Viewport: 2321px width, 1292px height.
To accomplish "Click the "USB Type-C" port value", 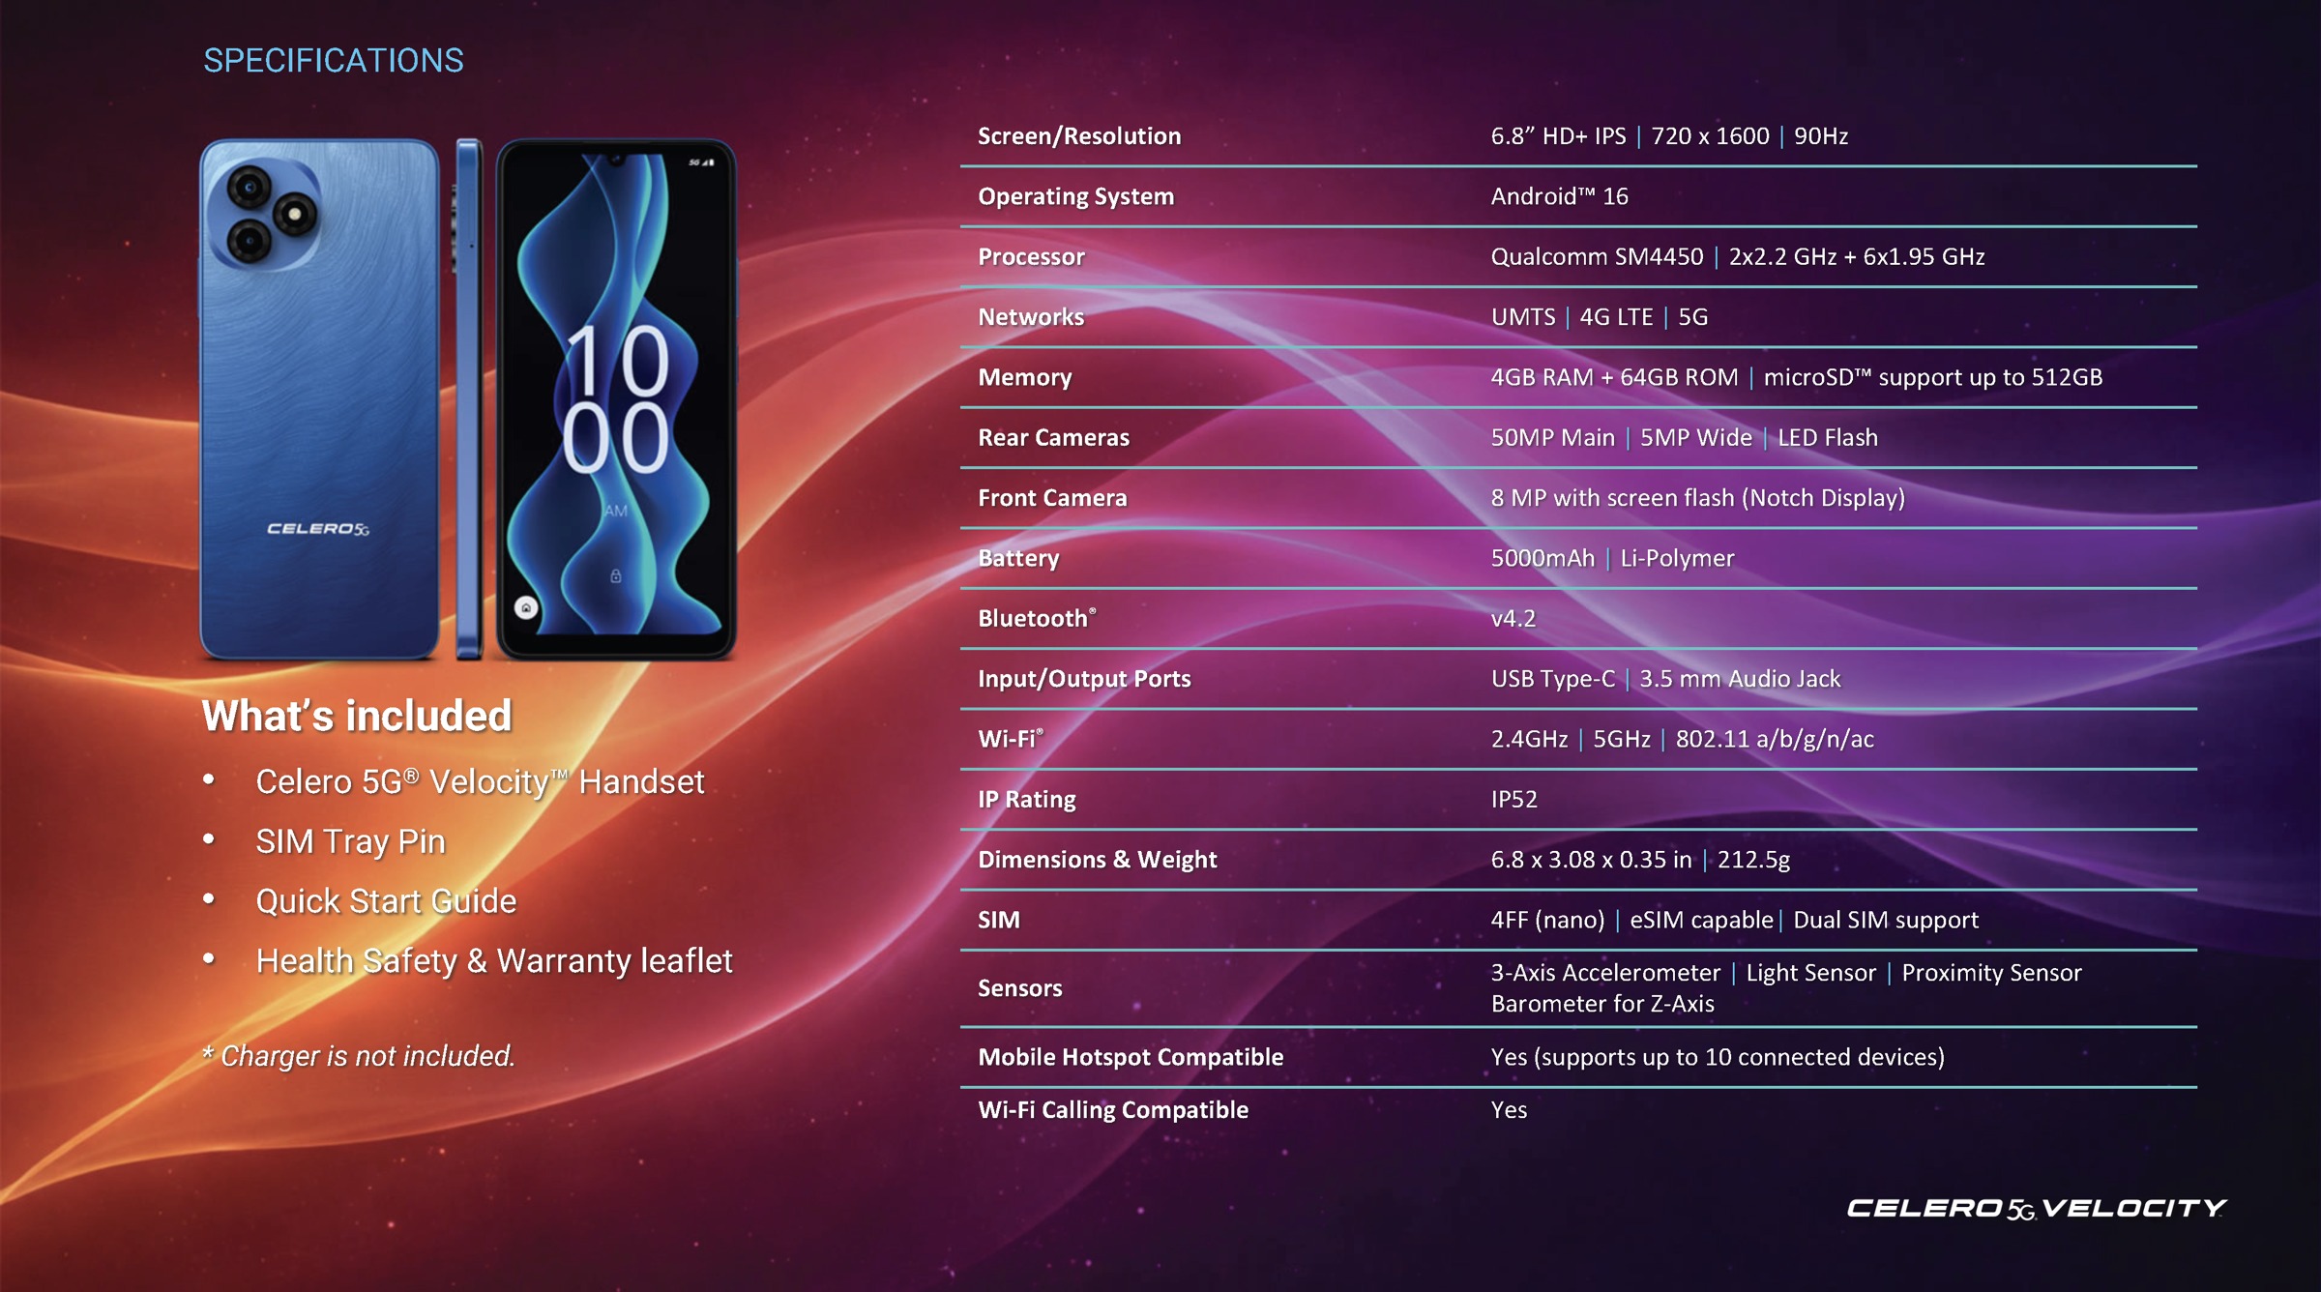I will click(1552, 679).
